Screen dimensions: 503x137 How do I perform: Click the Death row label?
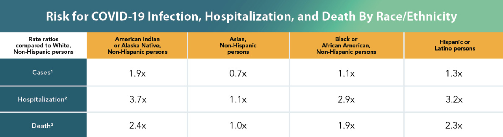(x=42, y=126)
